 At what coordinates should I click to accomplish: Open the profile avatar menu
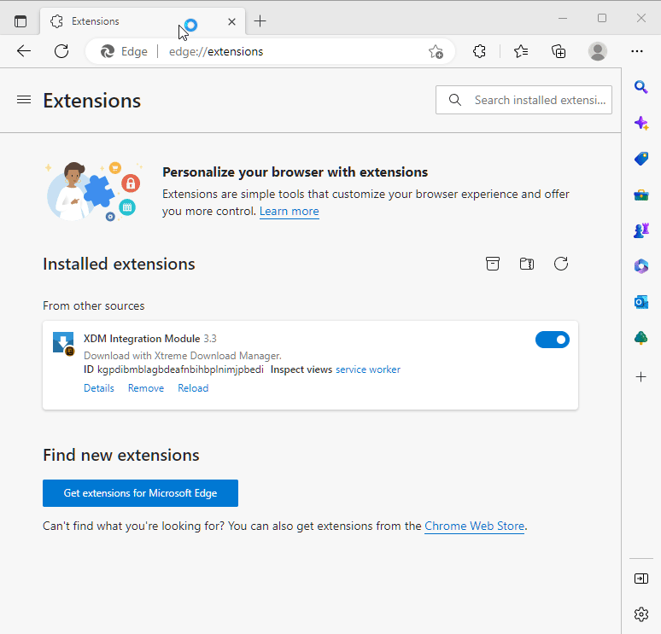pos(597,51)
